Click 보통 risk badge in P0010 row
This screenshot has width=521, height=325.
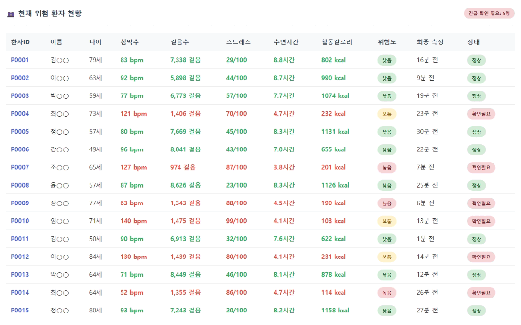tap(387, 221)
